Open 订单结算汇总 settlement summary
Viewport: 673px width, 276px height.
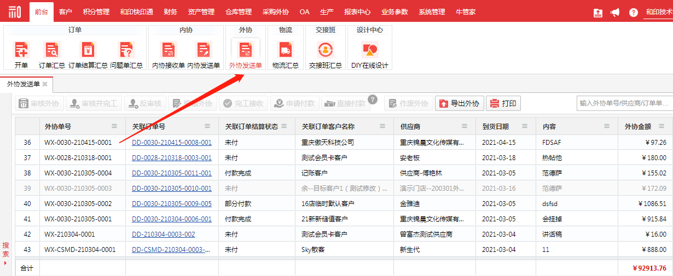click(x=88, y=51)
